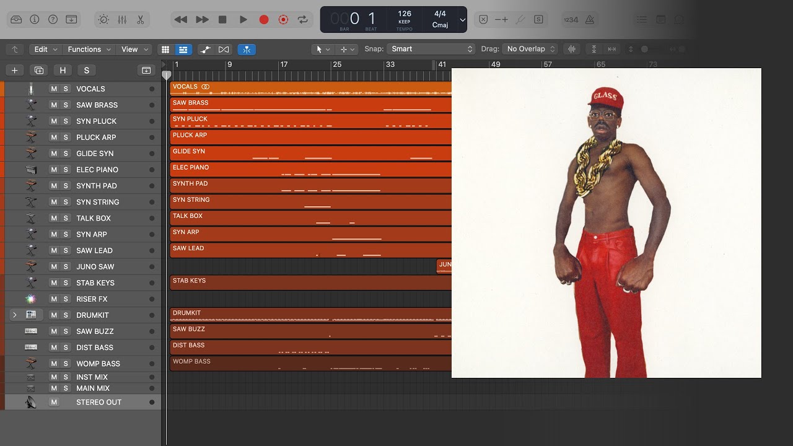This screenshot has height=446, width=793.
Task: Click the VOCALS microphone track icon
Action: [x=31, y=89]
